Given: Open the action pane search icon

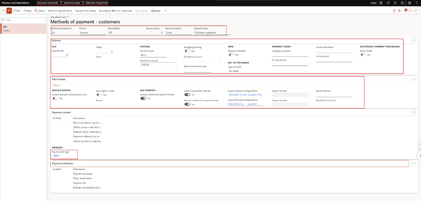Looking at the screenshot, I should [165, 11].
